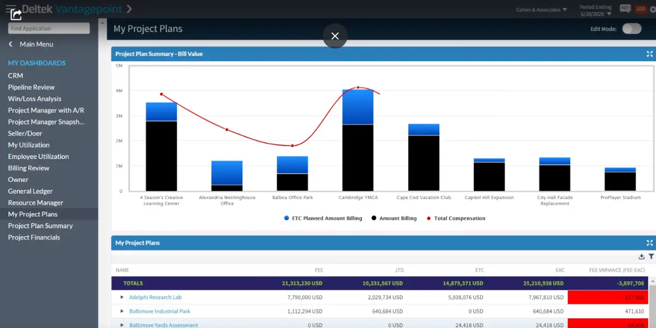Viewport: 656px width, 328px height.
Task: Click the Cambridge YMCA bar in the chart
Action: [x=358, y=140]
